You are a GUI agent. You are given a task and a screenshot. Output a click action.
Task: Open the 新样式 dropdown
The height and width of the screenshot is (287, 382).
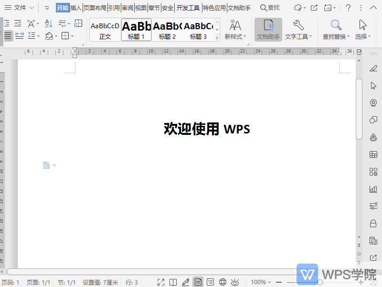[235, 30]
